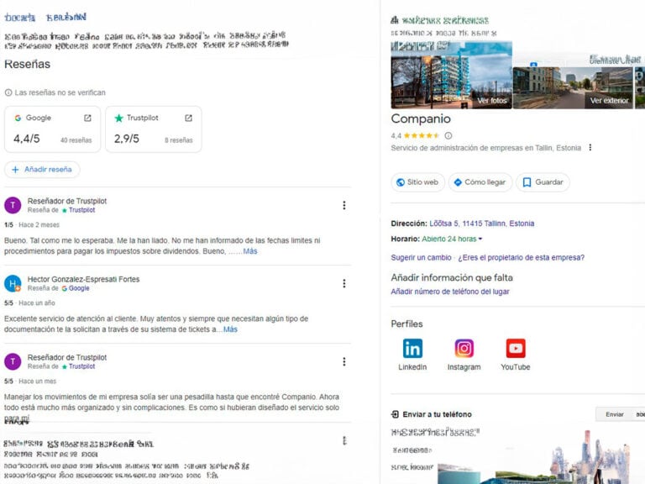Expand 'Más' on the dividend taxes review

coord(250,251)
